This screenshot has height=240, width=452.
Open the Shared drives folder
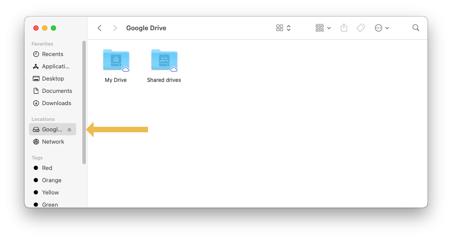[164, 60]
